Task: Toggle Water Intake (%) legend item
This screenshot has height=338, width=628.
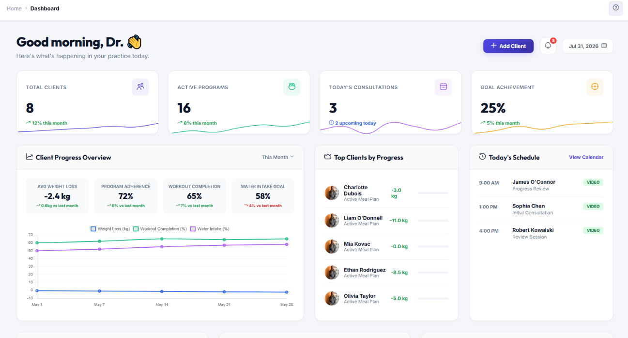Action: point(210,228)
